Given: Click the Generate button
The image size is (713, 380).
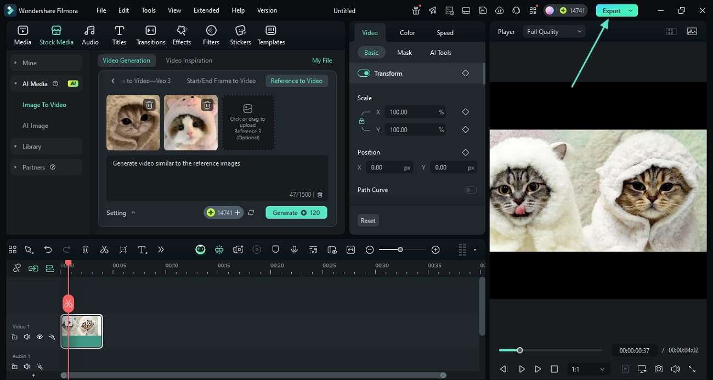Looking at the screenshot, I should (x=296, y=212).
